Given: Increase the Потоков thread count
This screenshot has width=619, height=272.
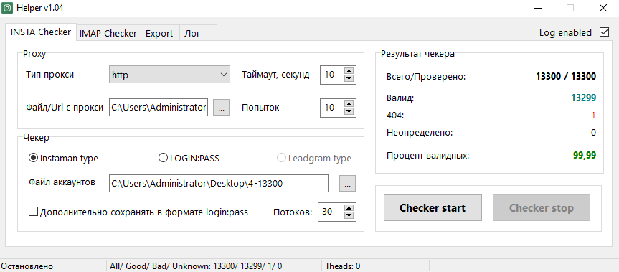Looking at the screenshot, I should coord(349,208).
